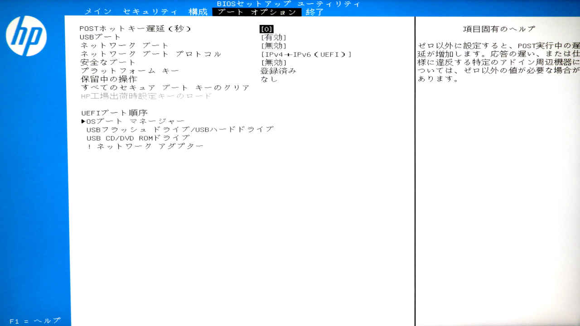Open ネットワーク ブート プロトコル IPv4+IPv6 dropdown
Viewport: 580px width, 326px height.
click(306, 54)
